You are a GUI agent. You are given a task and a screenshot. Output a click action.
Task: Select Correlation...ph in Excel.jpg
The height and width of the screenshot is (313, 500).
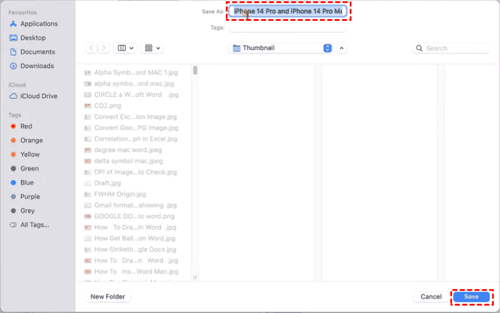coord(131,139)
